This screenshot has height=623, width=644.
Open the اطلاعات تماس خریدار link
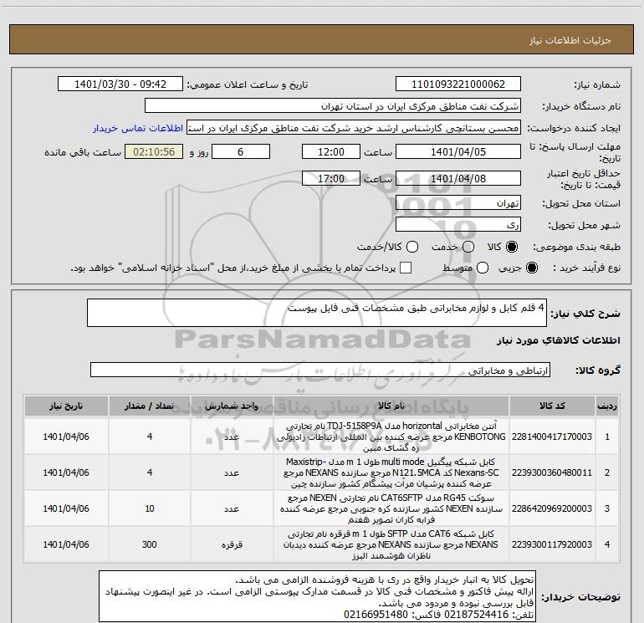click(x=138, y=128)
